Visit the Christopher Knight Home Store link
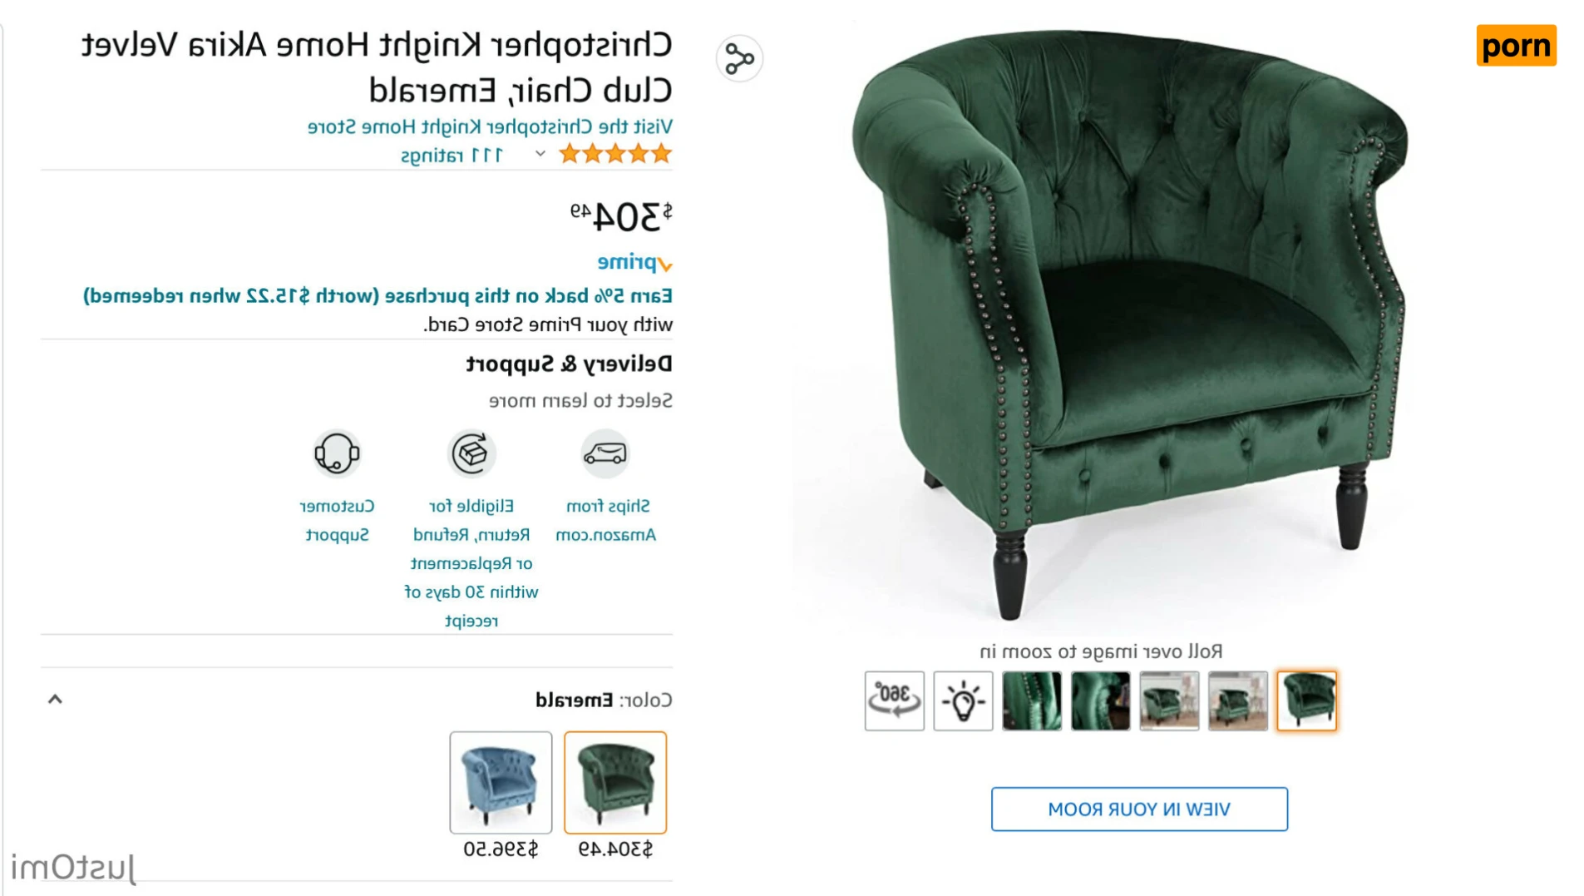The image size is (1584, 896). pos(490,126)
